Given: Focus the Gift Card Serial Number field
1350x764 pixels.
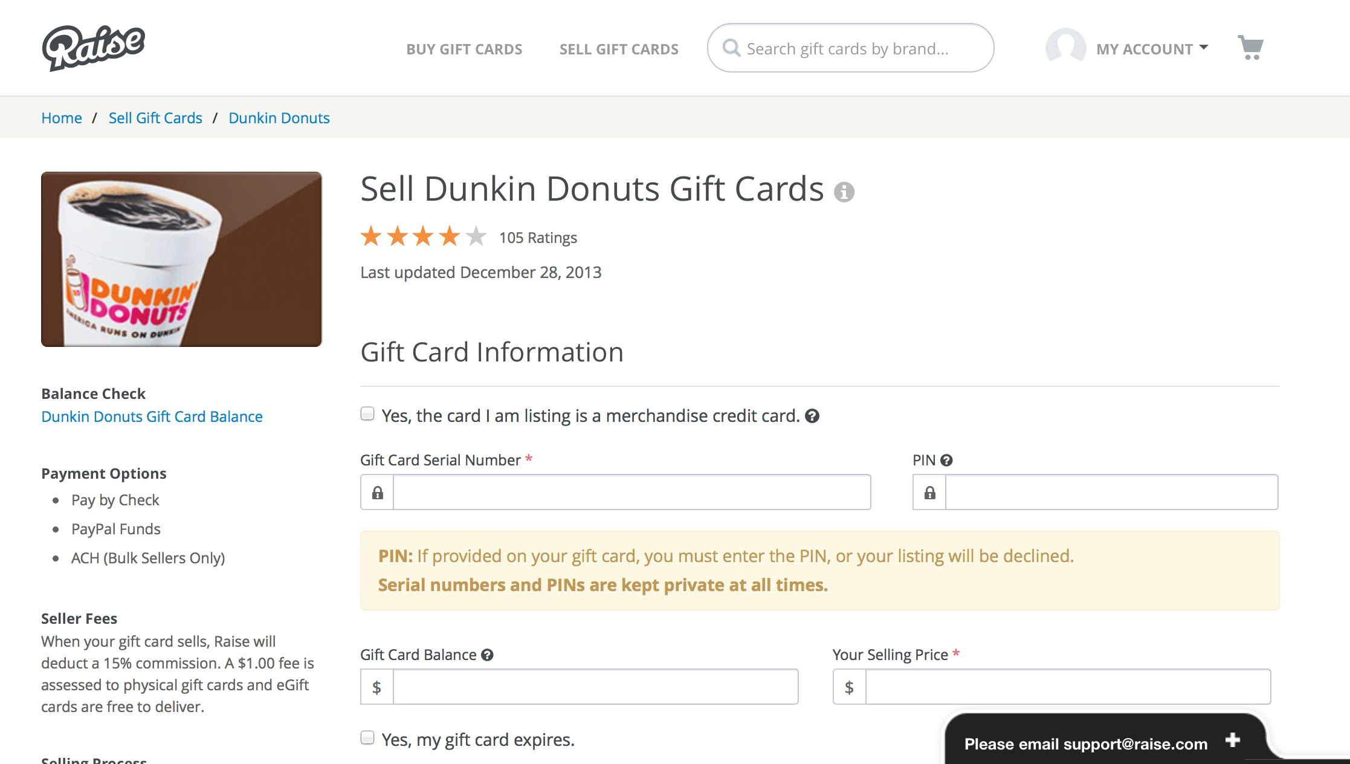Looking at the screenshot, I should [631, 493].
